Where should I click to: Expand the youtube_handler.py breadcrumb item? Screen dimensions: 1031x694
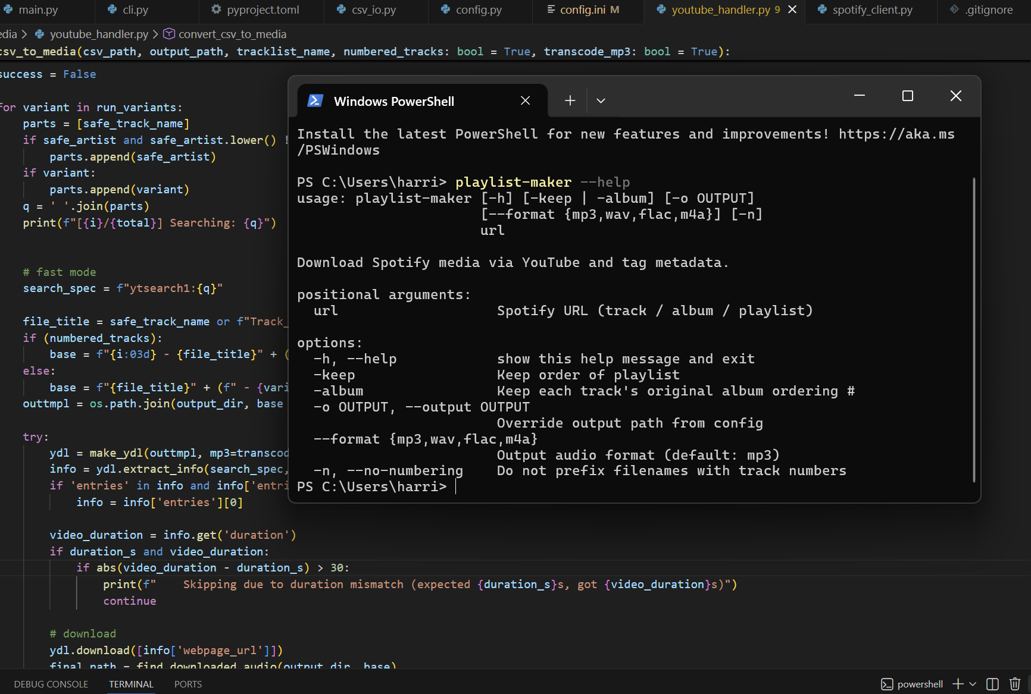(x=98, y=34)
